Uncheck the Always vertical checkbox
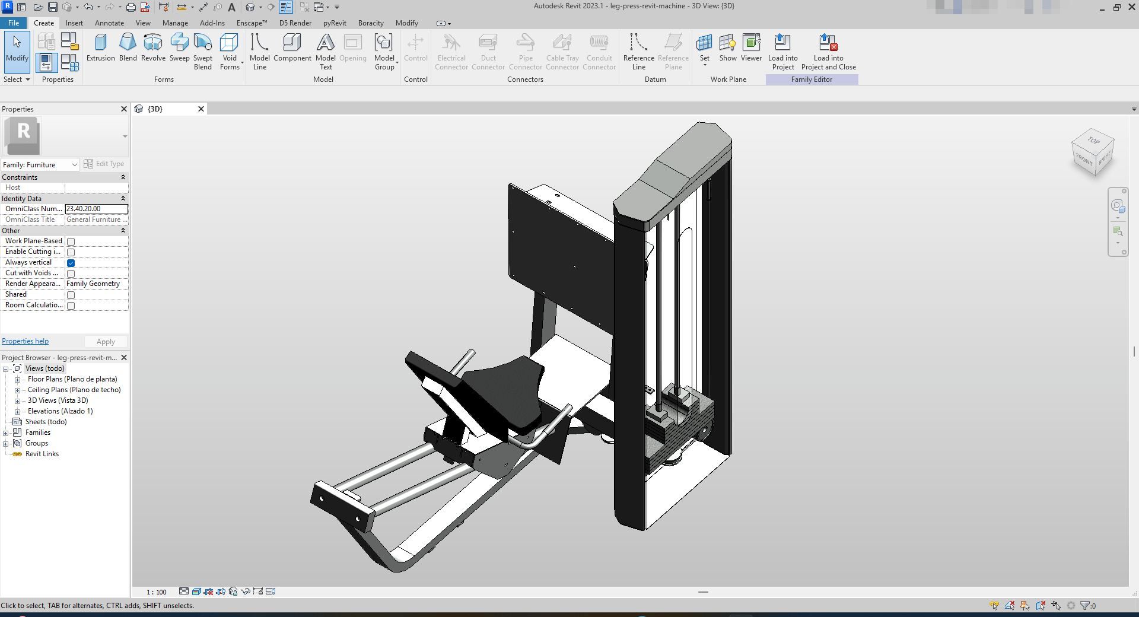 click(71, 263)
